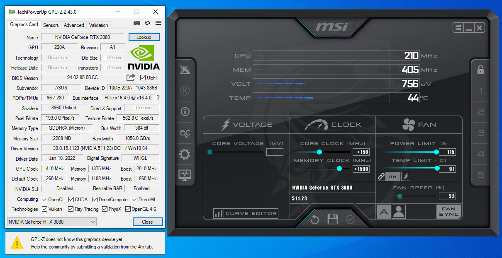Screen dimensions: 502x258
Task: Select the auto fan 'A' icon
Action: coord(384,212)
